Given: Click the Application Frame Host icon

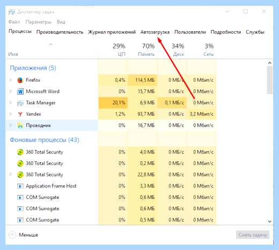Looking at the screenshot, I should pos(20,186).
